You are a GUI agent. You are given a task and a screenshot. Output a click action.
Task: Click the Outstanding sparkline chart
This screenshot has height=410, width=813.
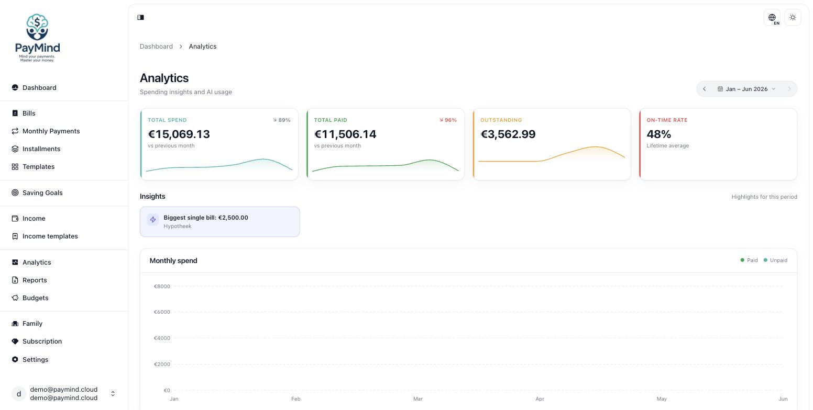tap(552, 155)
